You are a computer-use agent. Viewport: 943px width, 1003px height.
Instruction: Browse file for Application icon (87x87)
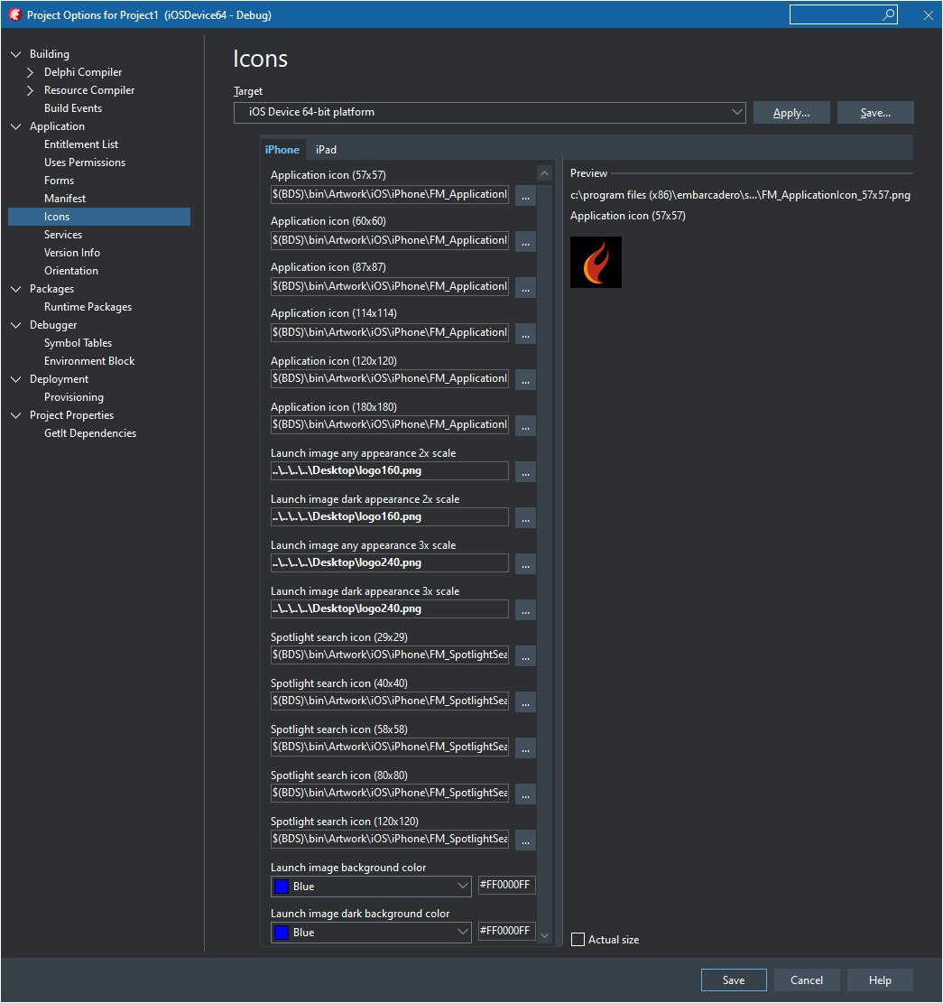(525, 288)
